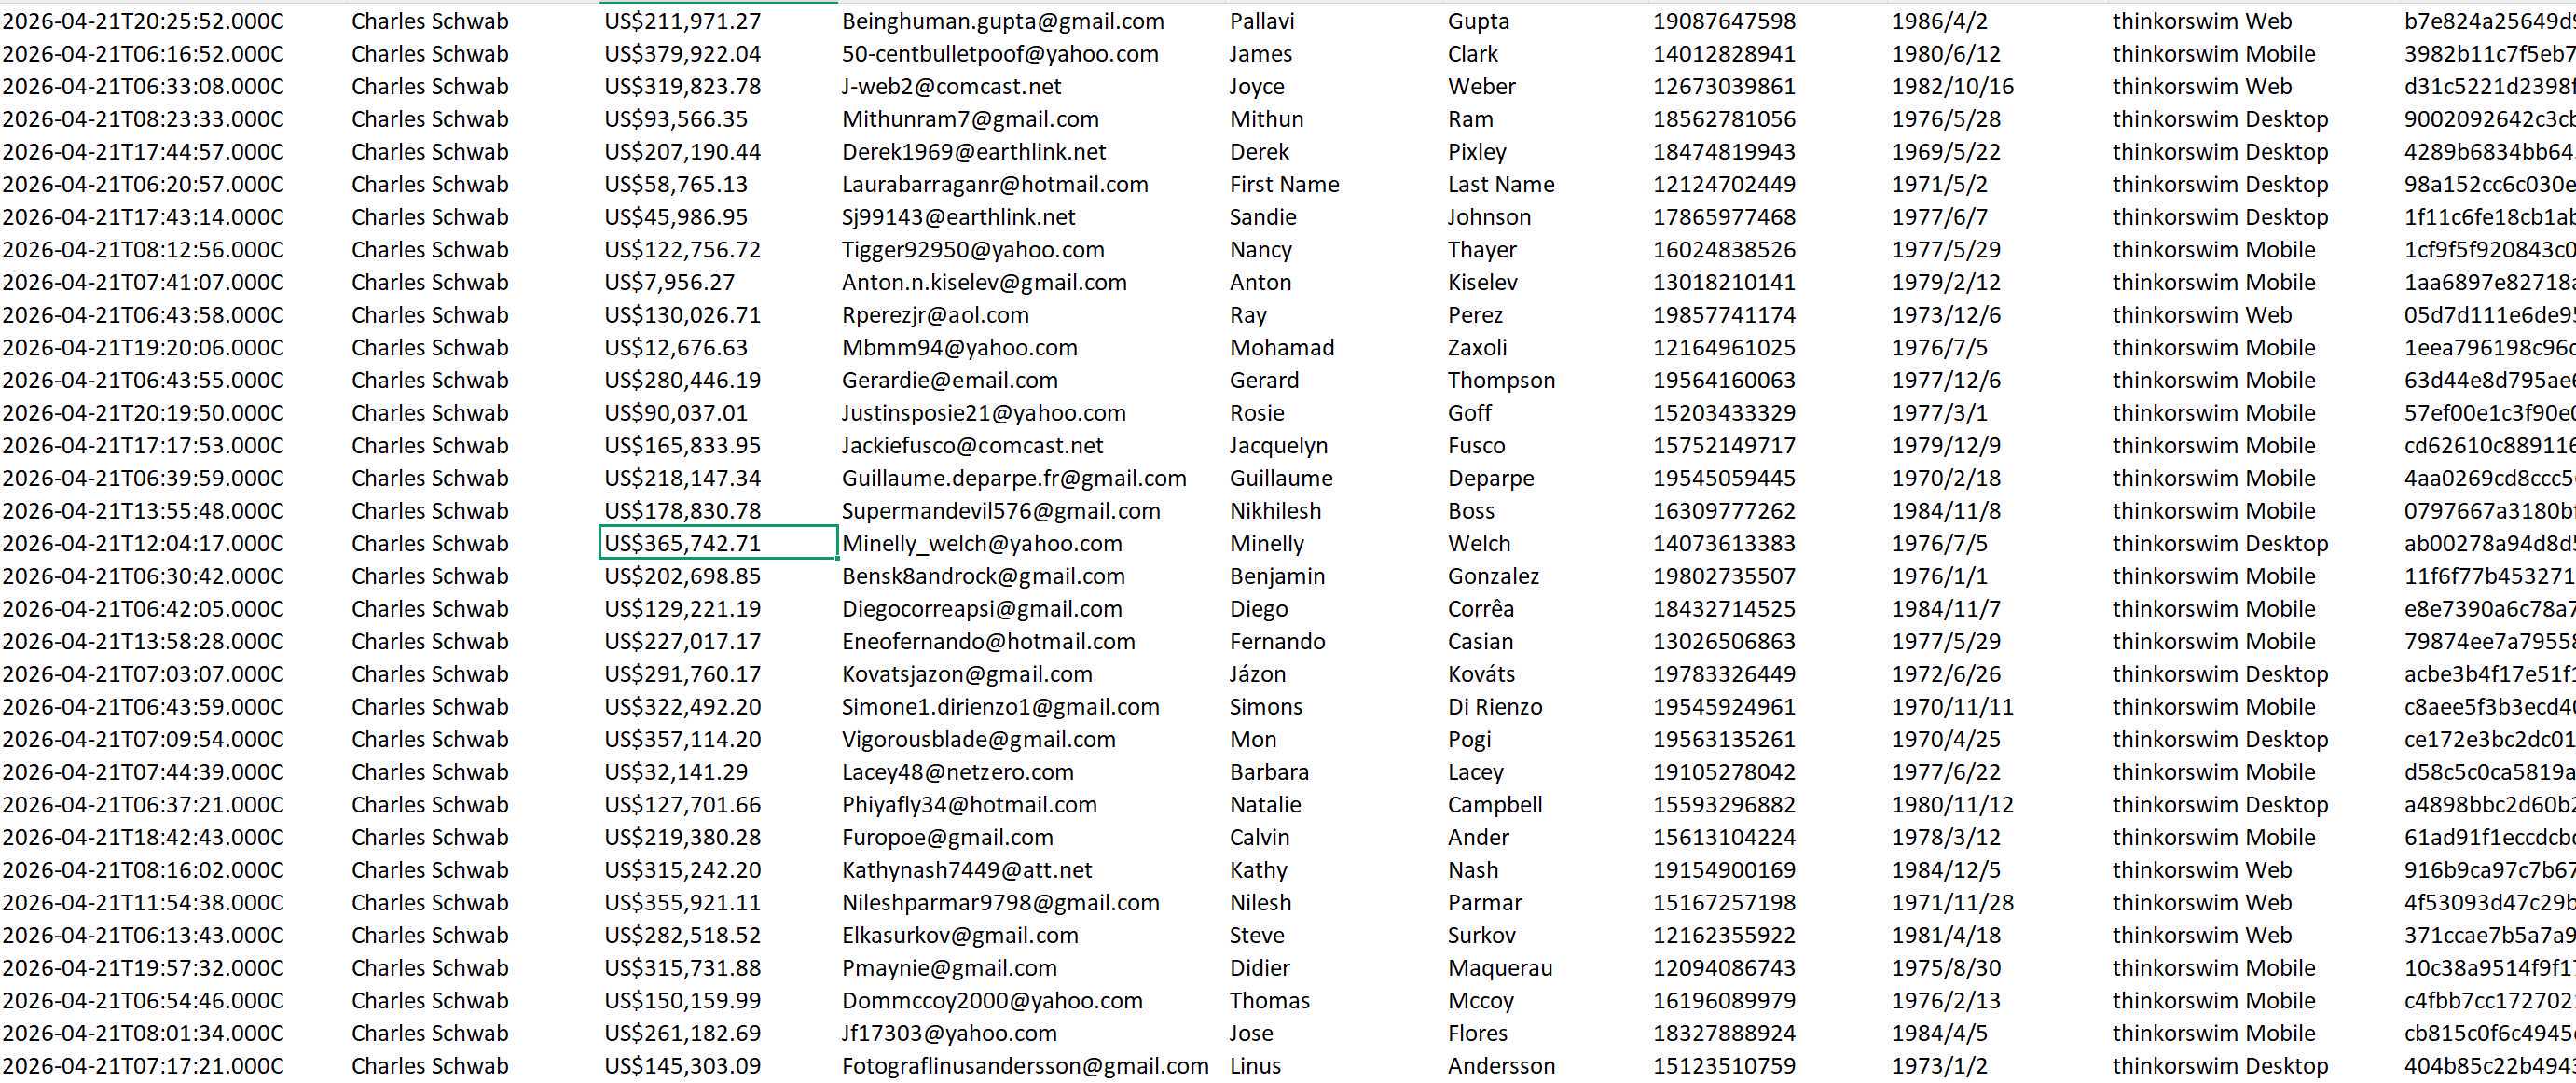
Task: Click email Rperezjr@aol.com
Action: click(935, 315)
